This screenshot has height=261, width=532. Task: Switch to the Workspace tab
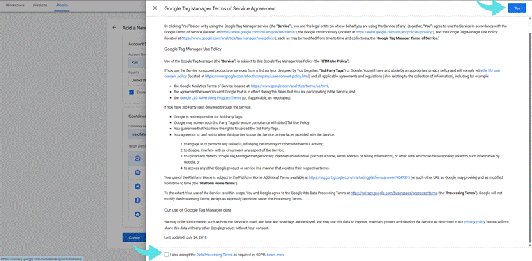(x=15, y=6)
